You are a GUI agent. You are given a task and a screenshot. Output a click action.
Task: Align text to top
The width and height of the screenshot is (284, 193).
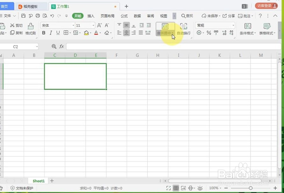[x=119, y=25]
